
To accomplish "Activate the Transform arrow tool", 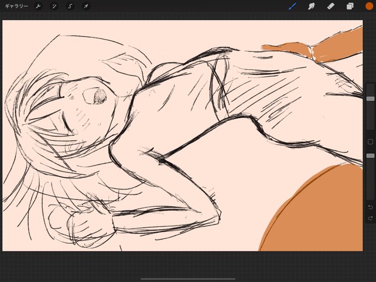I will (x=86, y=6).
